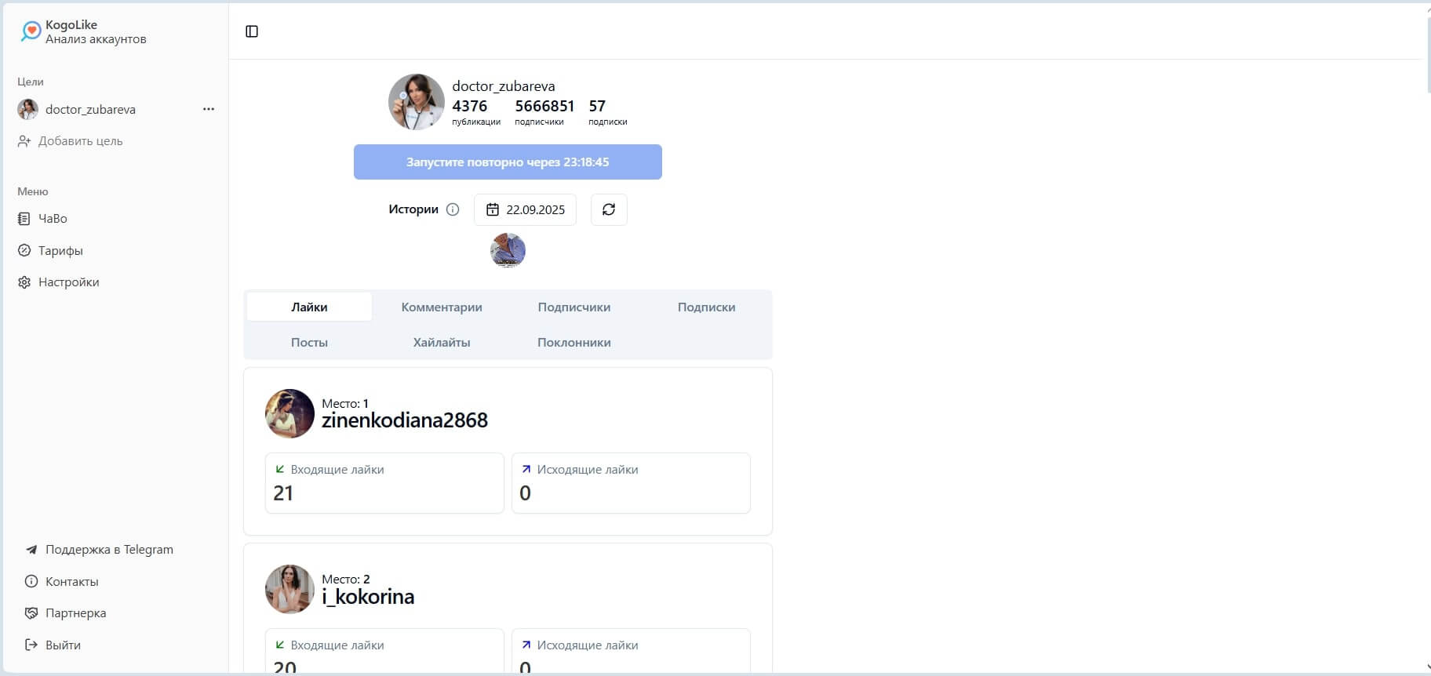Toggle the sidebar panel icon
Image resolution: width=1431 pixels, height=676 pixels.
pos(252,31)
